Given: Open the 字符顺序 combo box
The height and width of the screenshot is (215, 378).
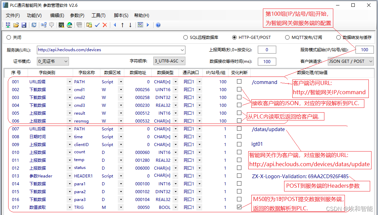Looking at the screenshot, I should [169, 61].
